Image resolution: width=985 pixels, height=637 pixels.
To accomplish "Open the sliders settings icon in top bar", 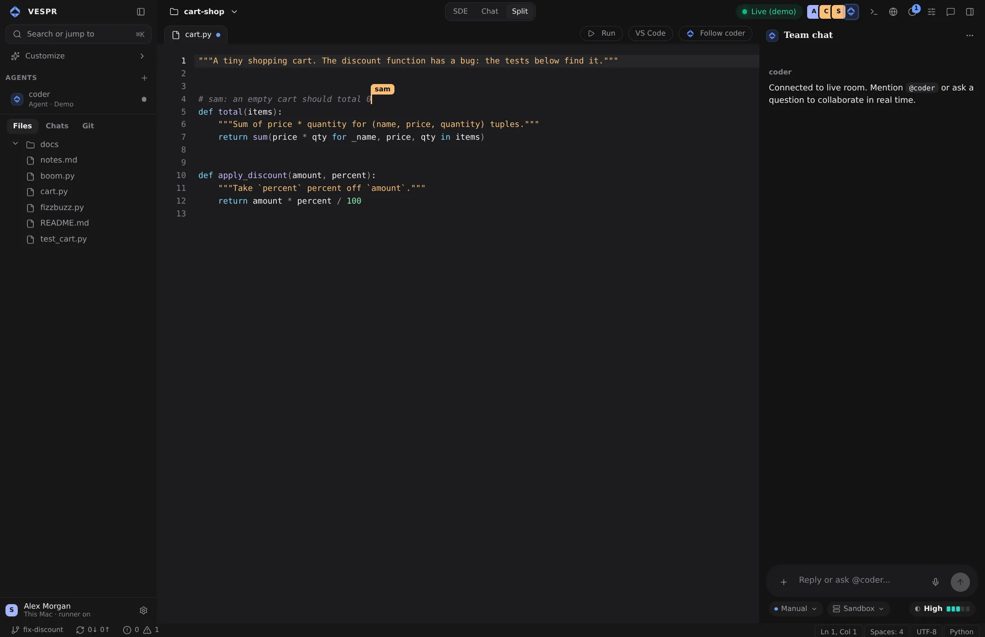I will (932, 12).
